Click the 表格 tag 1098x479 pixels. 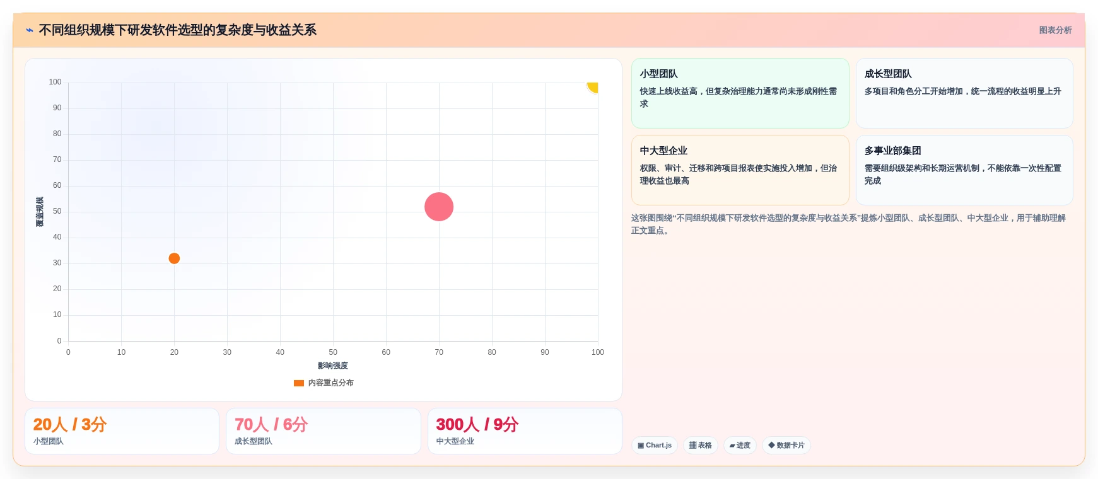click(701, 445)
